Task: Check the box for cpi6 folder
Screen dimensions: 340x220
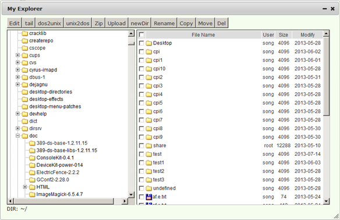Action: click(141, 111)
